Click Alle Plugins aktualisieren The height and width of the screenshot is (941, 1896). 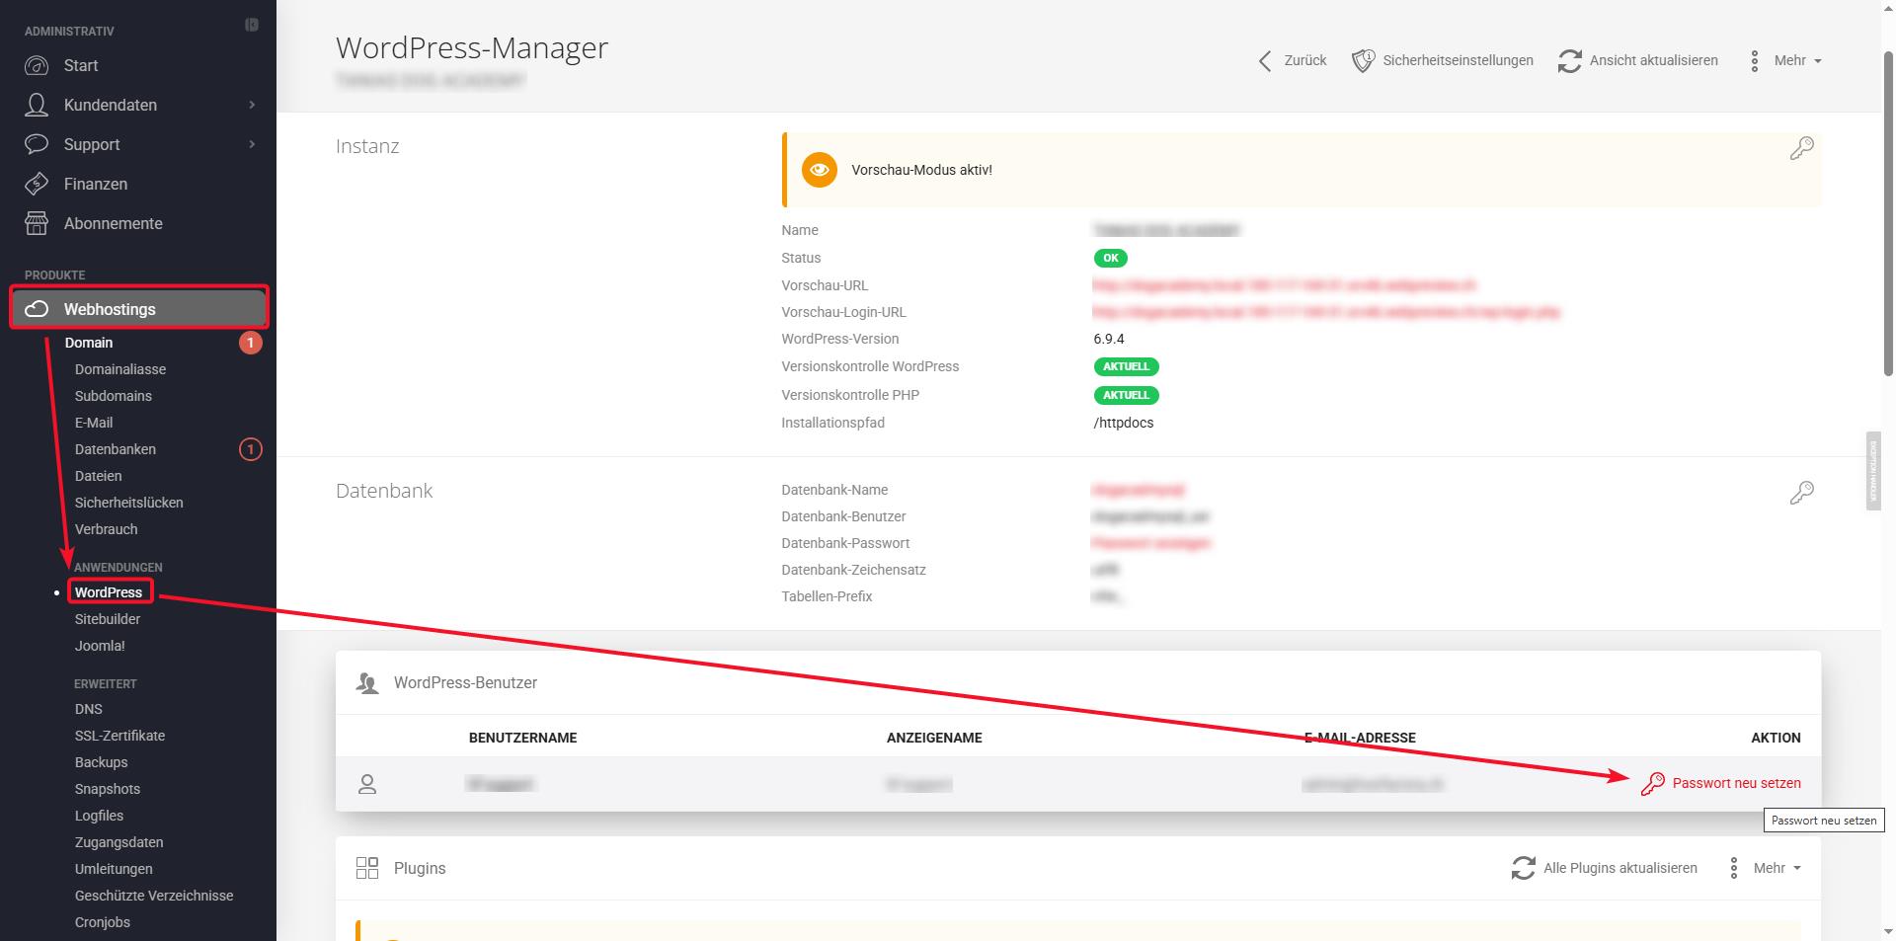coord(1605,868)
